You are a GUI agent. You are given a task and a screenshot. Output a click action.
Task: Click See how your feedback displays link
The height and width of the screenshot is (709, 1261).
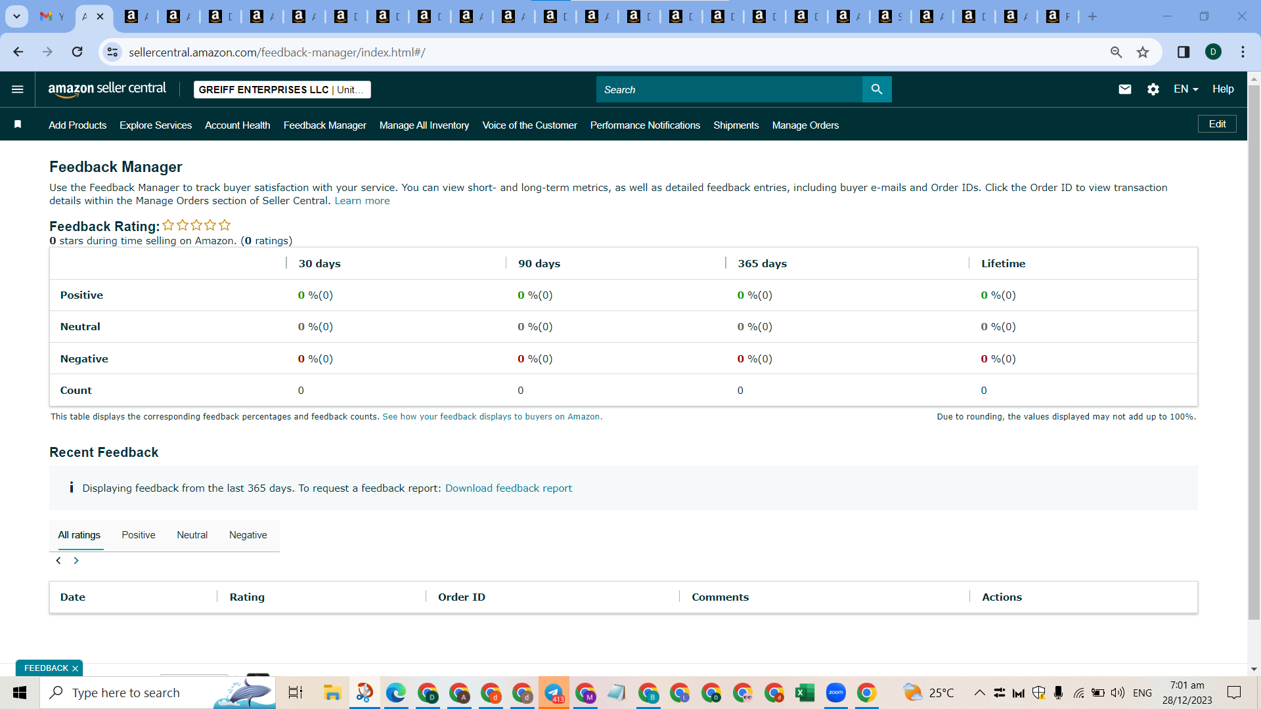click(x=492, y=417)
